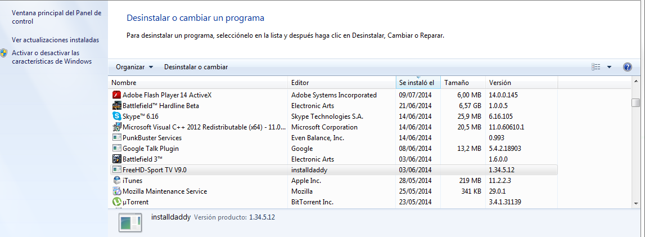The image size is (645, 237).
Task: Click size value 25,9 MB
Action: (469, 117)
